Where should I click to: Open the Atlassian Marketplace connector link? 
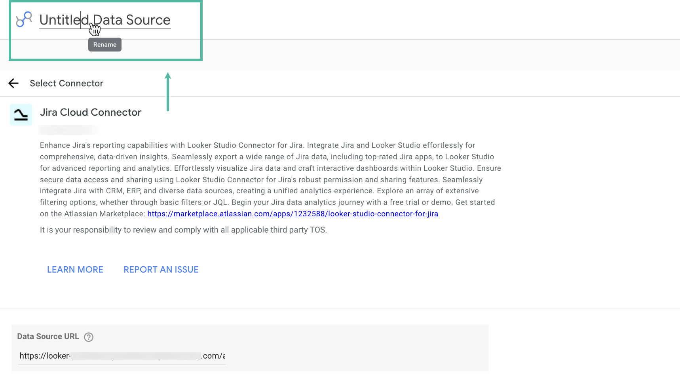(x=293, y=214)
